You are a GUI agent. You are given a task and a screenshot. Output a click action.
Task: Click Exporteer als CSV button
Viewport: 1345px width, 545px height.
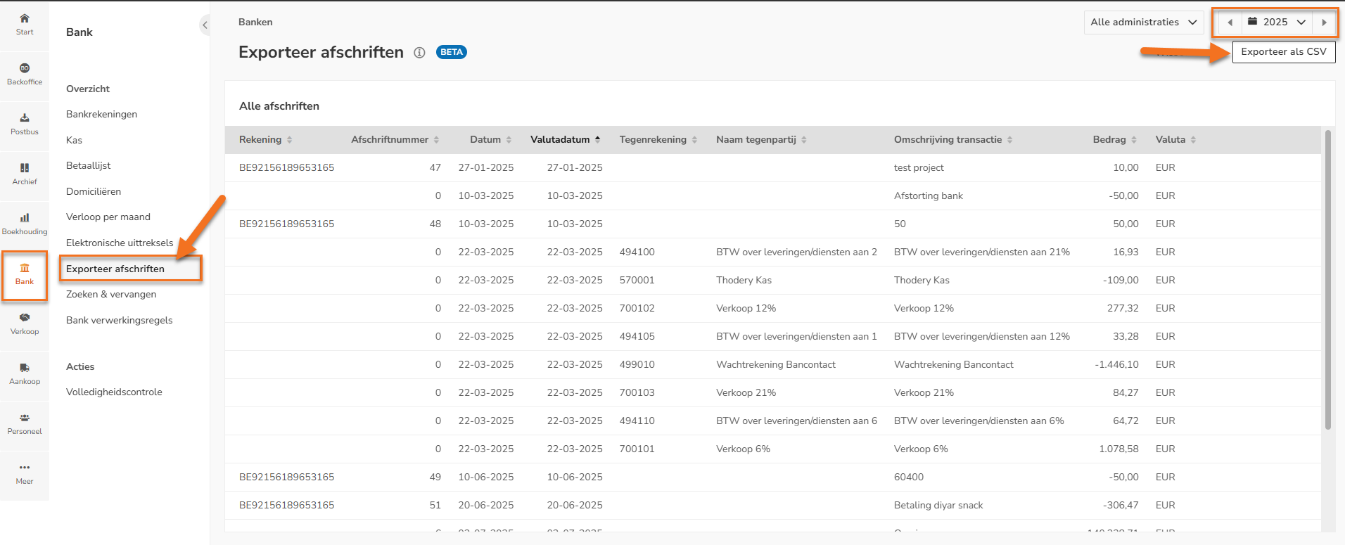click(x=1283, y=52)
